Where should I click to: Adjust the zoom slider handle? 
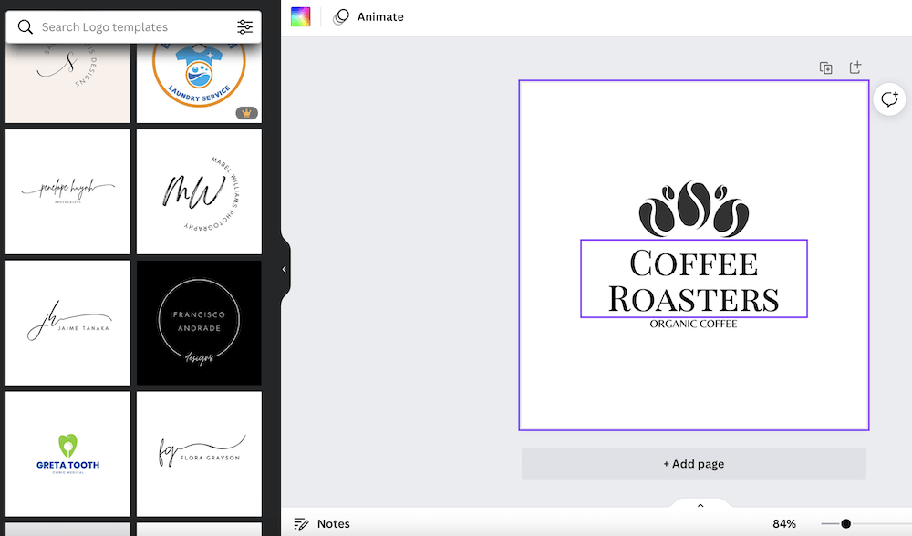click(845, 524)
